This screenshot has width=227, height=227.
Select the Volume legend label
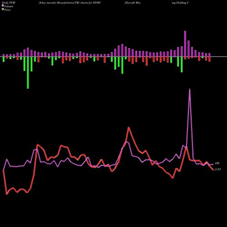click(x=9, y=6)
